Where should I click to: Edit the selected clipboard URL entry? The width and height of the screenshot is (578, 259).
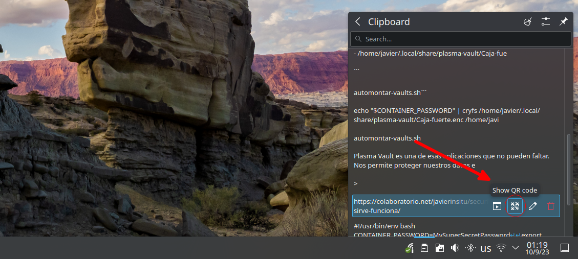click(x=532, y=206)
